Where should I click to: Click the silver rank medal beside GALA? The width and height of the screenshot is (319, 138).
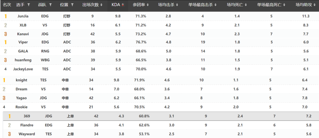pyautogui.click(x=5, y=51)
